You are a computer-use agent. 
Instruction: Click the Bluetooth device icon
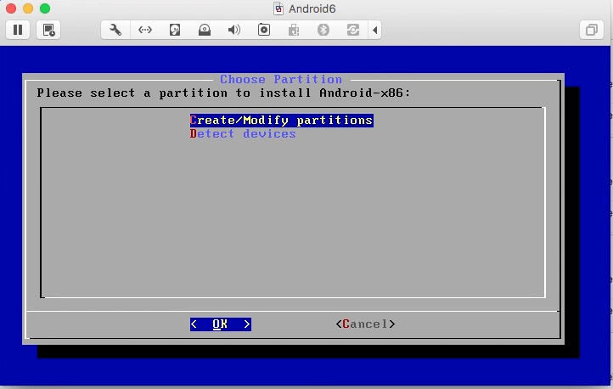323,30
